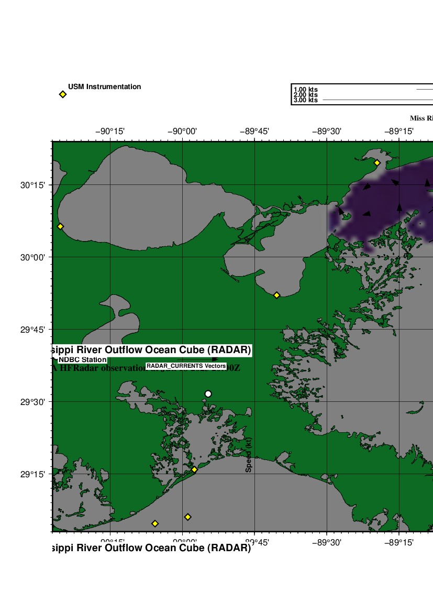Select the white circle NDBC station marker
Image resolution: width=433 pixels, height=613 pixels.
(208, 394)
